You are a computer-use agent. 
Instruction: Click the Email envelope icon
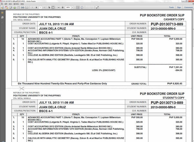[27, 7]
